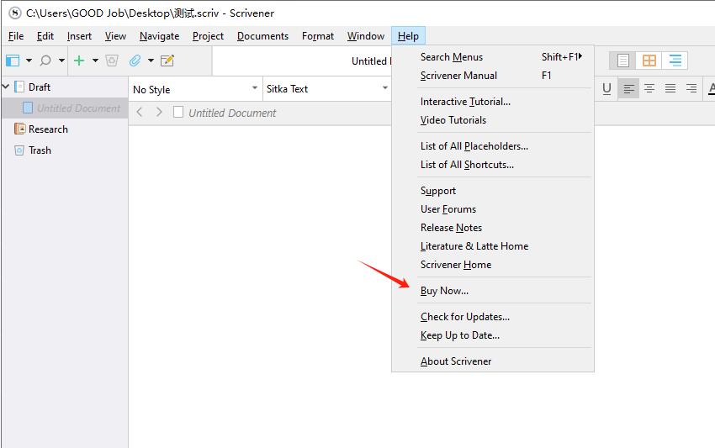The image size is (715, 448).
Task: Choose Search Menus in Help menu
Action: (x=492, y=57)
